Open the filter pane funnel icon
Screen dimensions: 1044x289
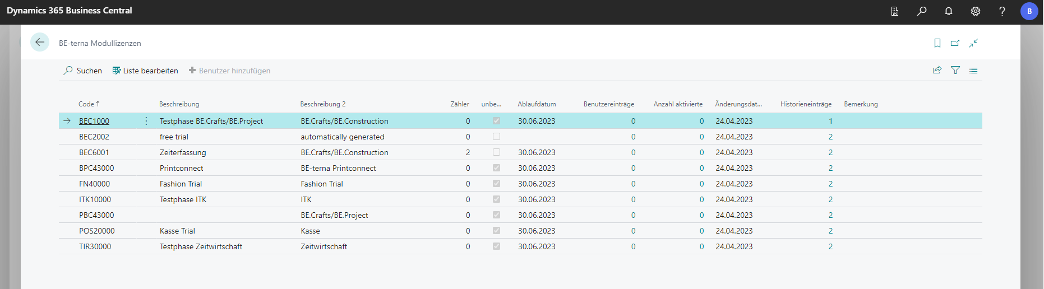(955, 71)
